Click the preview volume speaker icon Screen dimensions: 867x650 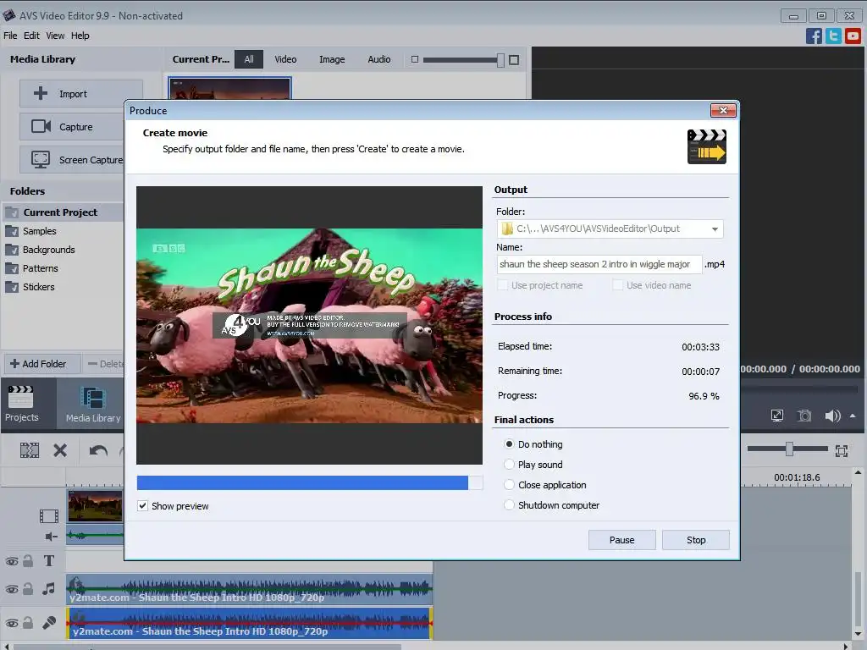click(x=832, y=416)
